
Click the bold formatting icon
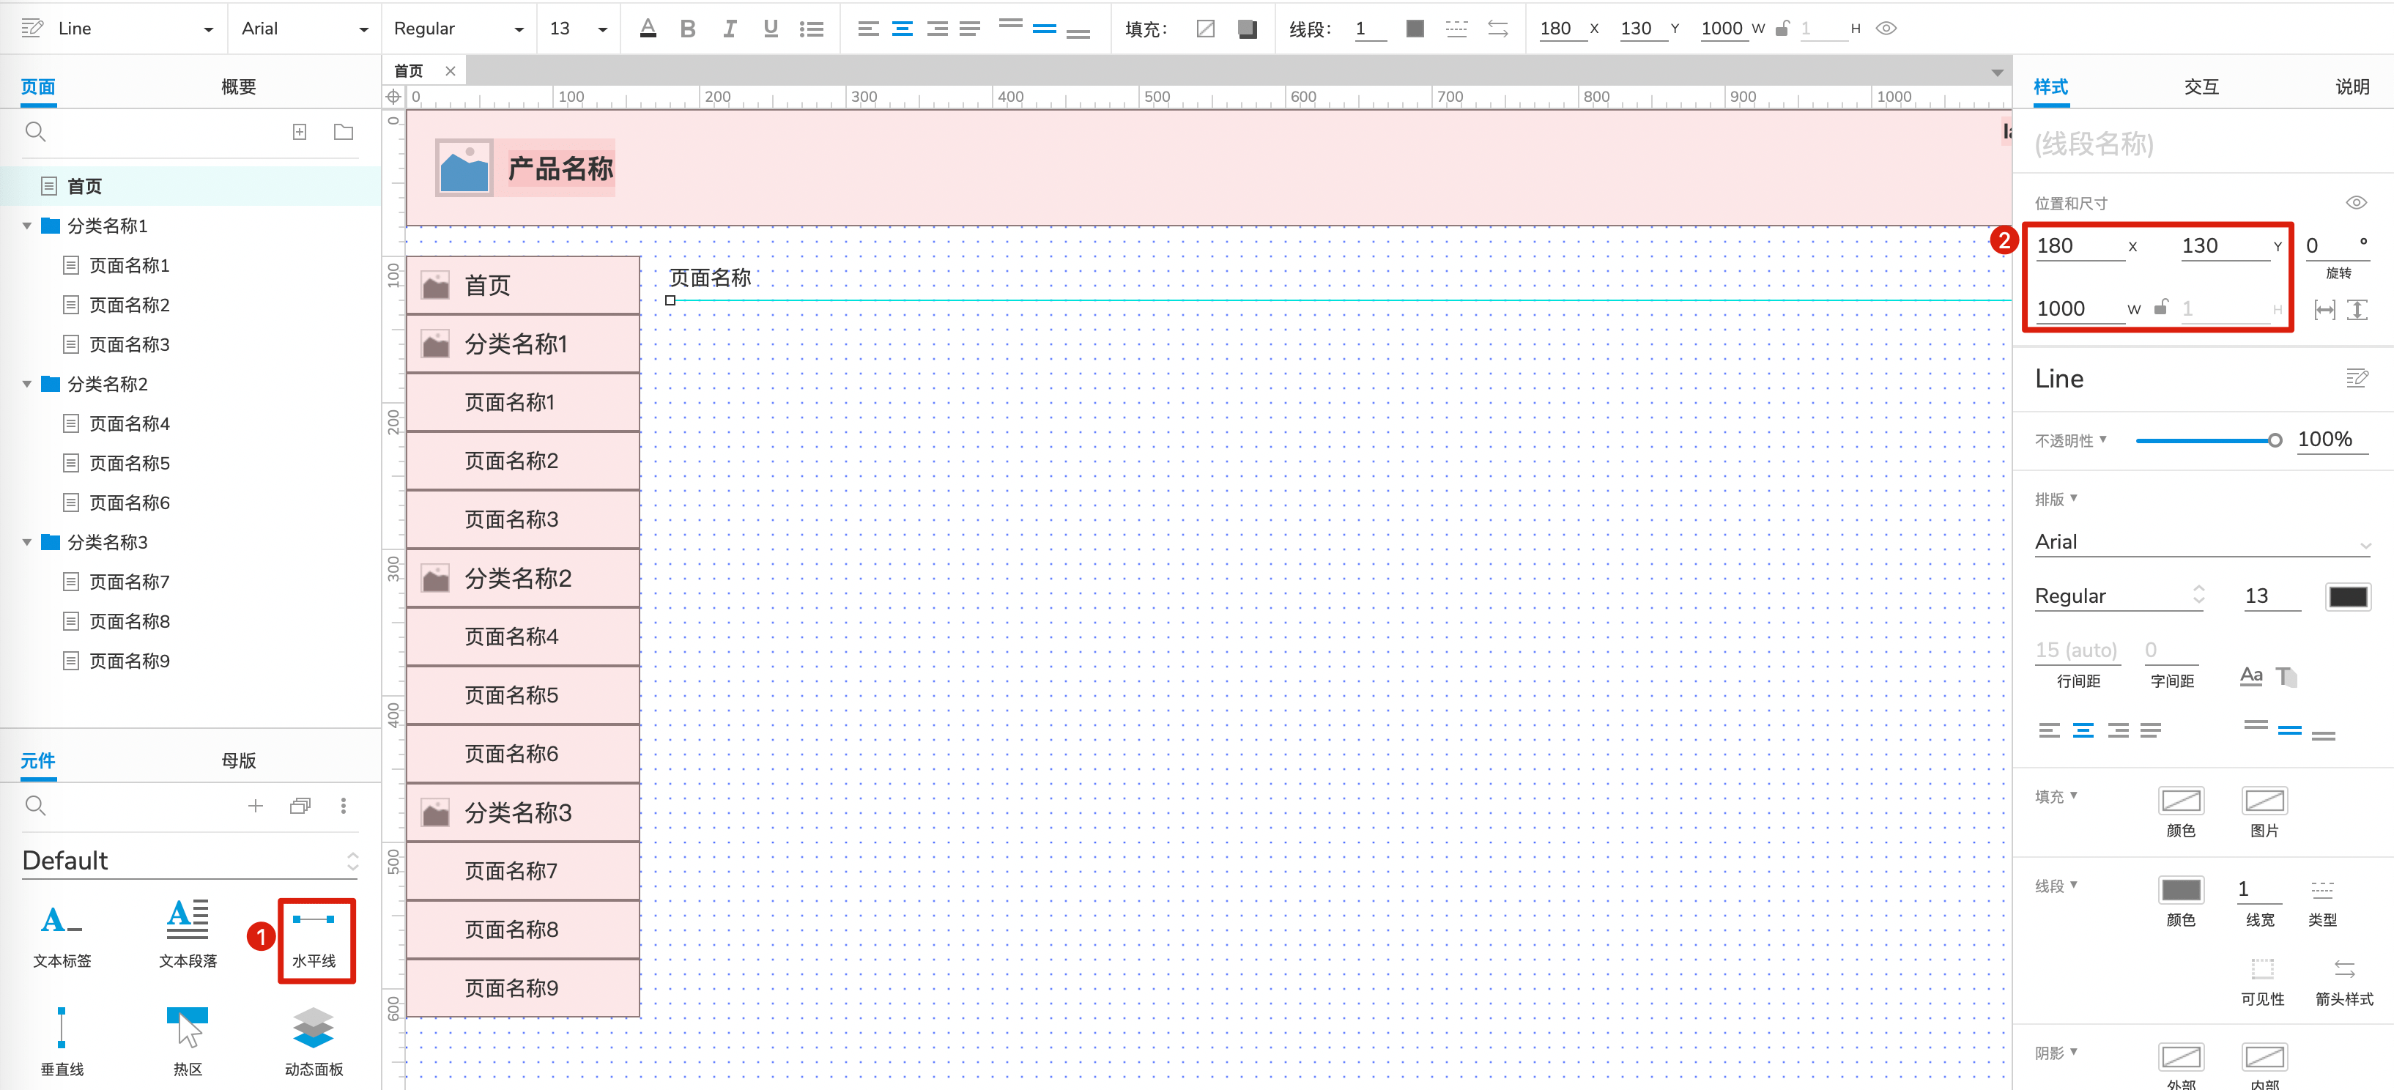(x=688, y=29)
